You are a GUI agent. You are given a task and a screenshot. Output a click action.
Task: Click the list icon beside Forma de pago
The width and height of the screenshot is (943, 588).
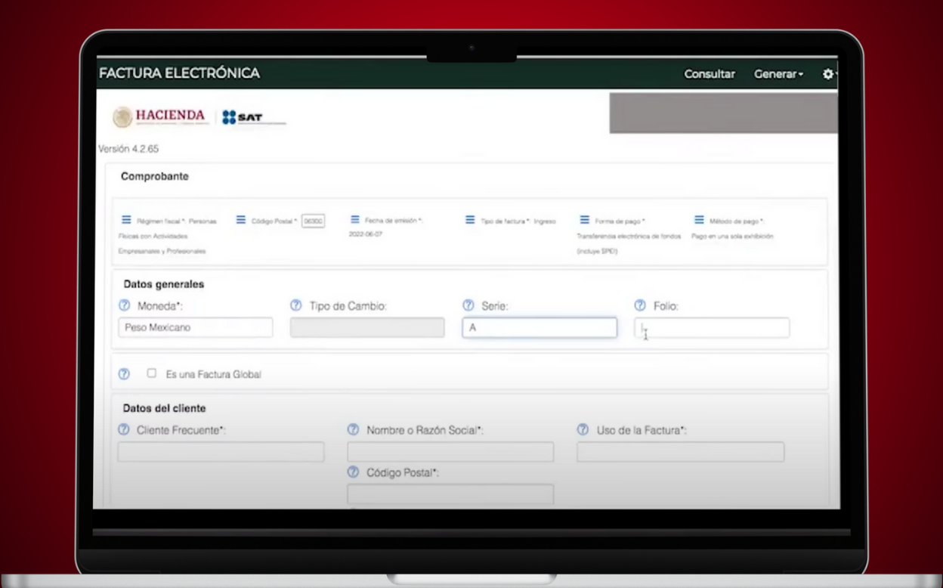pyautogui.click(x=585, y=220)
